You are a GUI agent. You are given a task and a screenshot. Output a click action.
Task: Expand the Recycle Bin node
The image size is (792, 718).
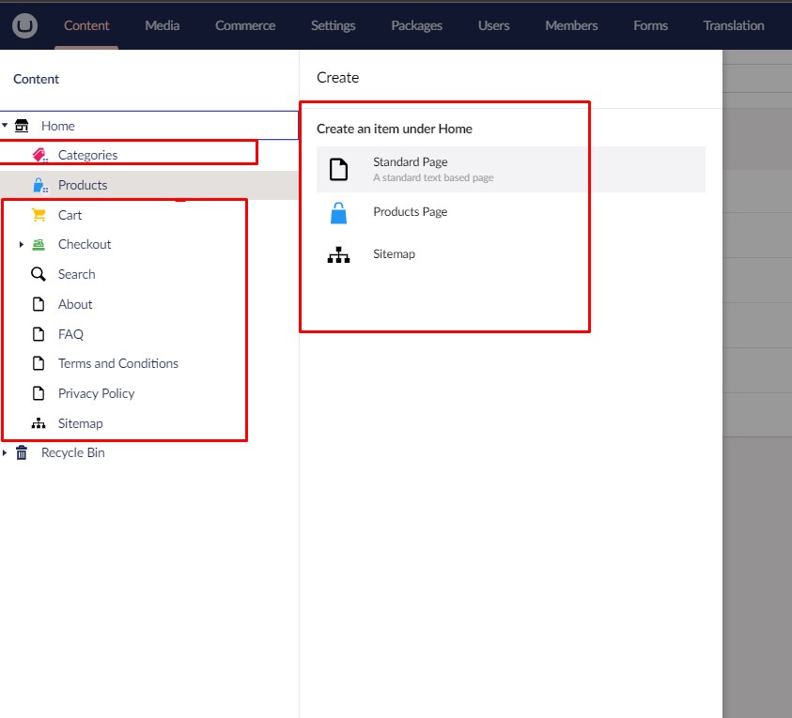pos(5,452)
